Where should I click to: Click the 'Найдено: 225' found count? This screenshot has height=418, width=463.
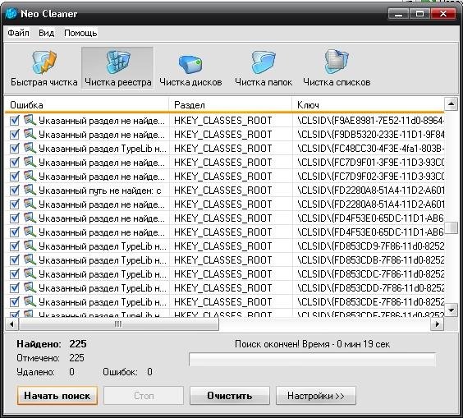tap(52, 344)
